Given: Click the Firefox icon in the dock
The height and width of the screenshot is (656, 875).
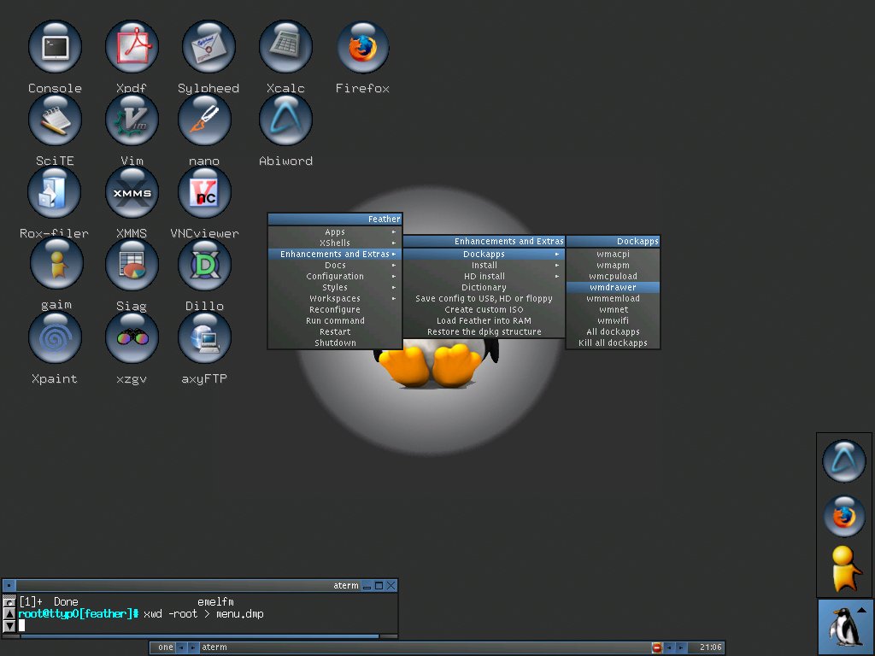Looking at the screenshot, I should [x=843, y=516].
